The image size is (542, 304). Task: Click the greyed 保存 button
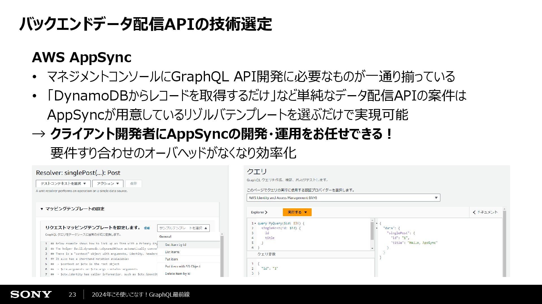(x=134, y=184)
